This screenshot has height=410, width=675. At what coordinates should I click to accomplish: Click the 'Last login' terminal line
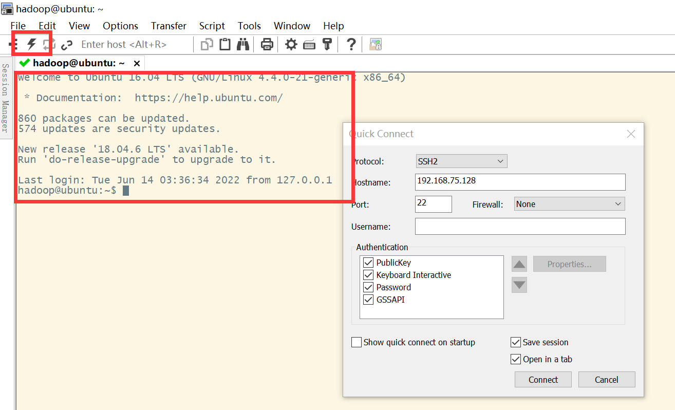coord(175,180)
